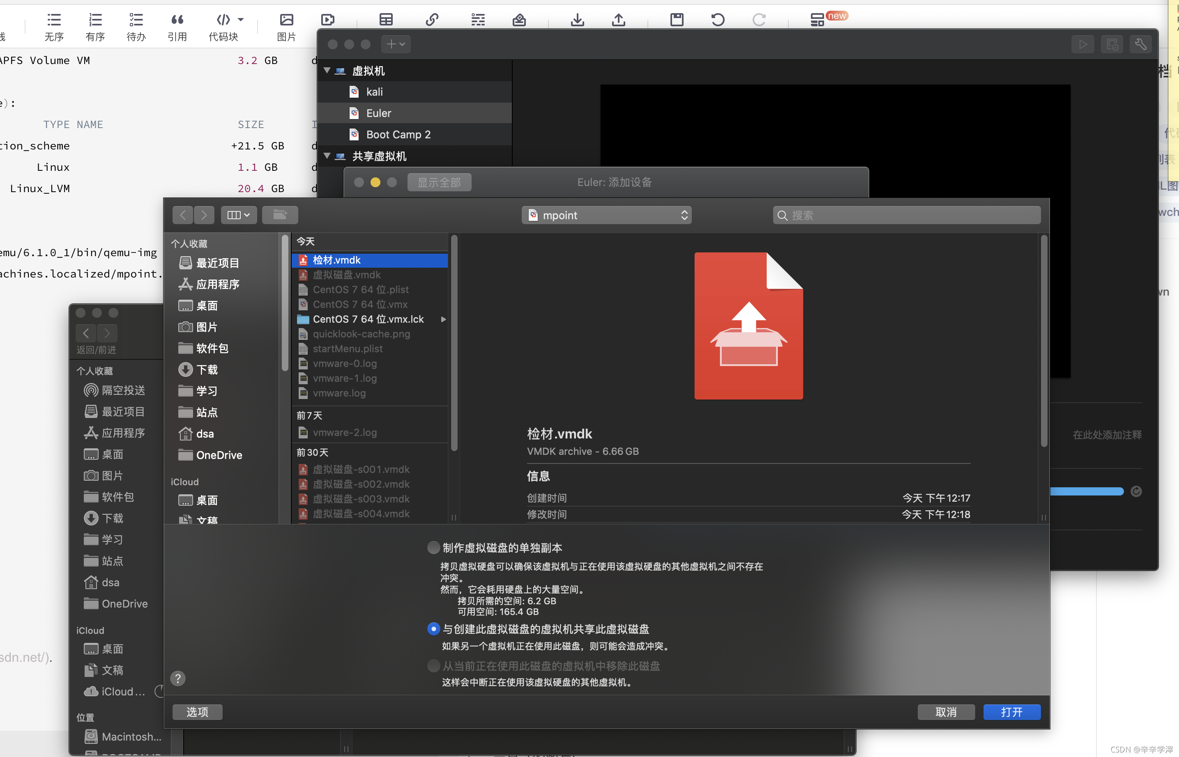Expand the CentOS 7 64 位.vmx.lck folder arrow
This screenshot has width=1179, height=757.
443,319
